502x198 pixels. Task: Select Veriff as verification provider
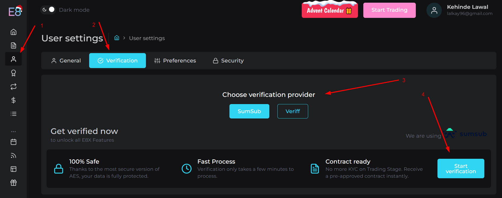[293, 111]
